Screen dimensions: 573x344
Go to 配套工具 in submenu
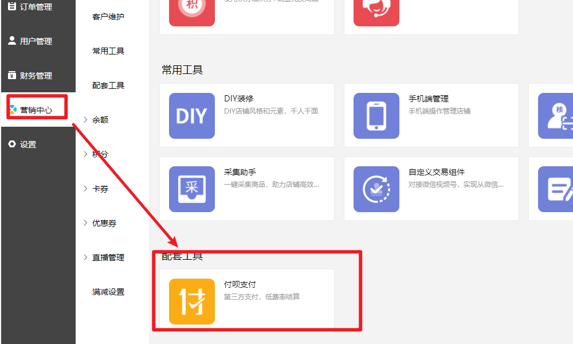click(x=108, y=85)
